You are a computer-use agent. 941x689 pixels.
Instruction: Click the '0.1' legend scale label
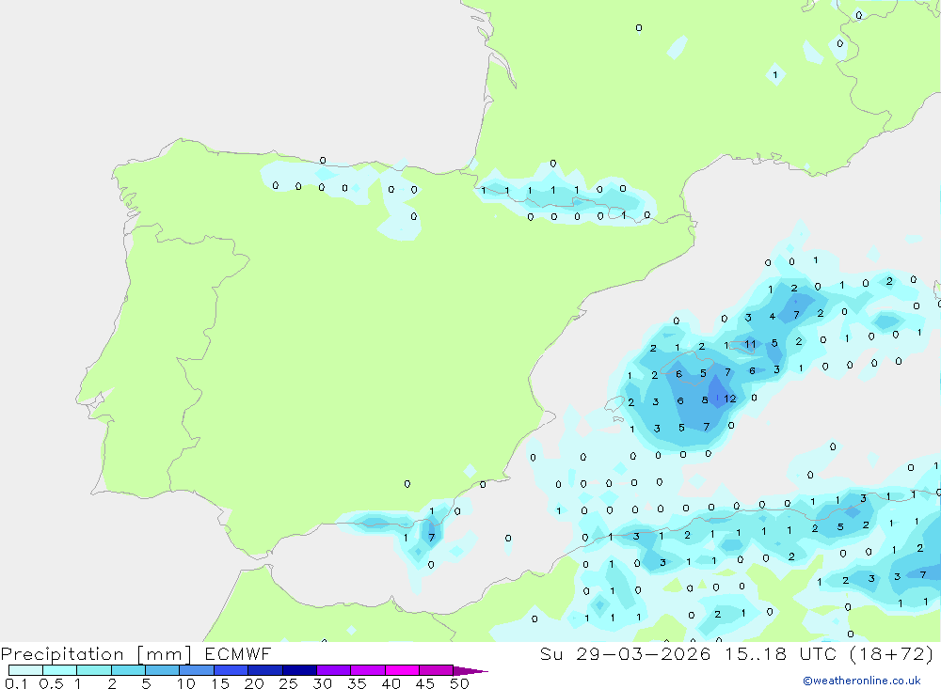pos(16,683)
